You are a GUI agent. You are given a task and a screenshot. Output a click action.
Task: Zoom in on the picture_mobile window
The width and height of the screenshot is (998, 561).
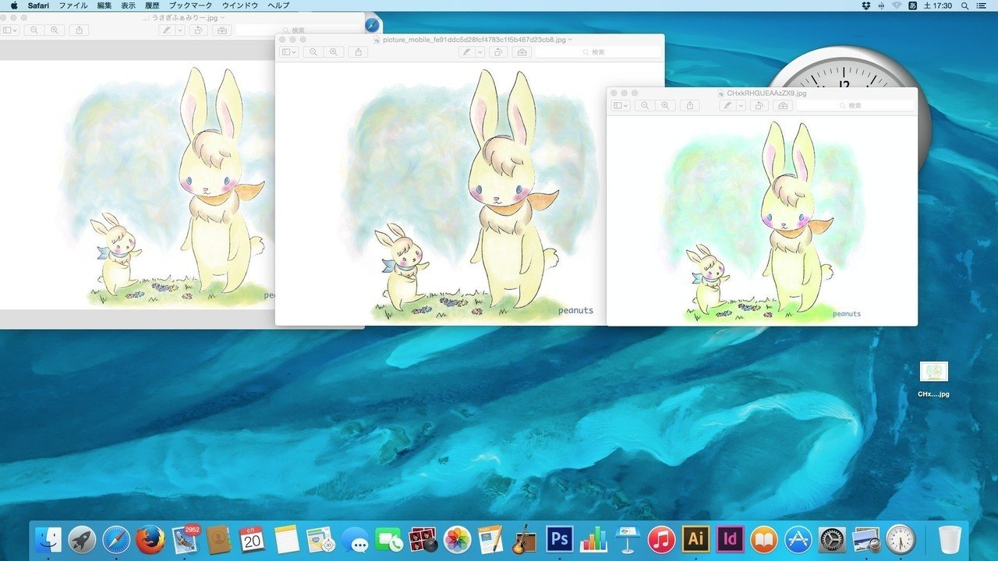click(334, 52)
